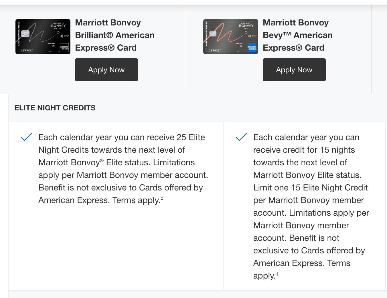
Task: Click the blue checkmark beside the 25 Elite Night Credits text
Action: [26, 137]
